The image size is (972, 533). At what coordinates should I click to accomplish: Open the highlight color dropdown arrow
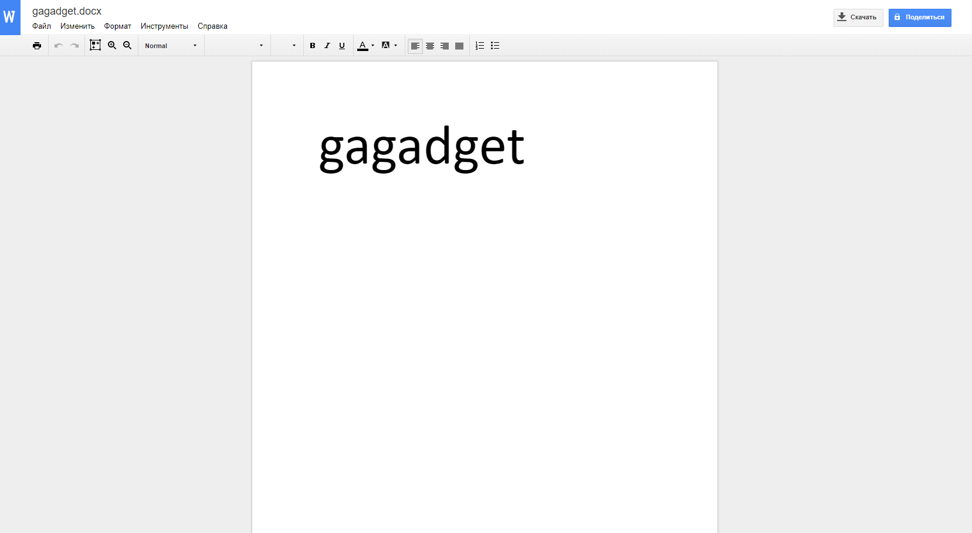point(396,46)
